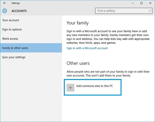This screenshot has height=122, width=155.
Task: Click the Settings title bar text
Action: point(16,3)
